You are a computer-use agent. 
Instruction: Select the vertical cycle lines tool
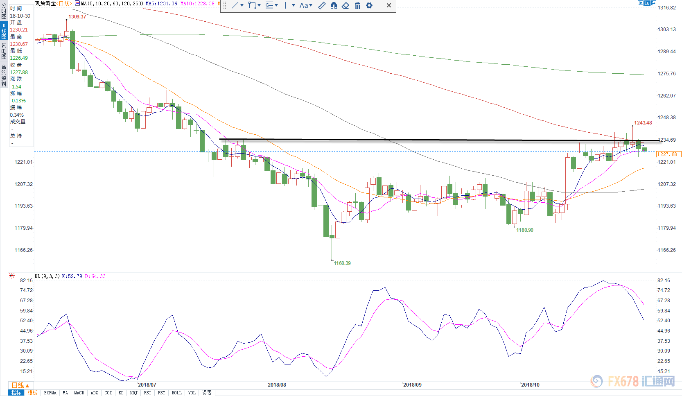point(286,5)
